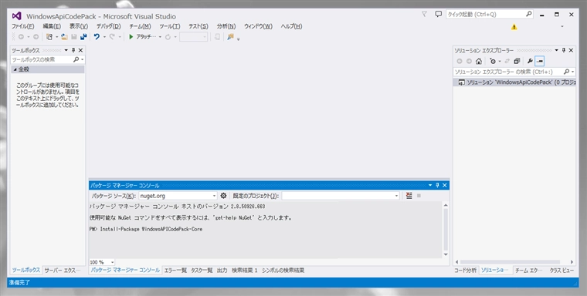Click the New Project toolbar icon
The height and width of the screenshot is (296, 587).
click(x=49, y=37)
